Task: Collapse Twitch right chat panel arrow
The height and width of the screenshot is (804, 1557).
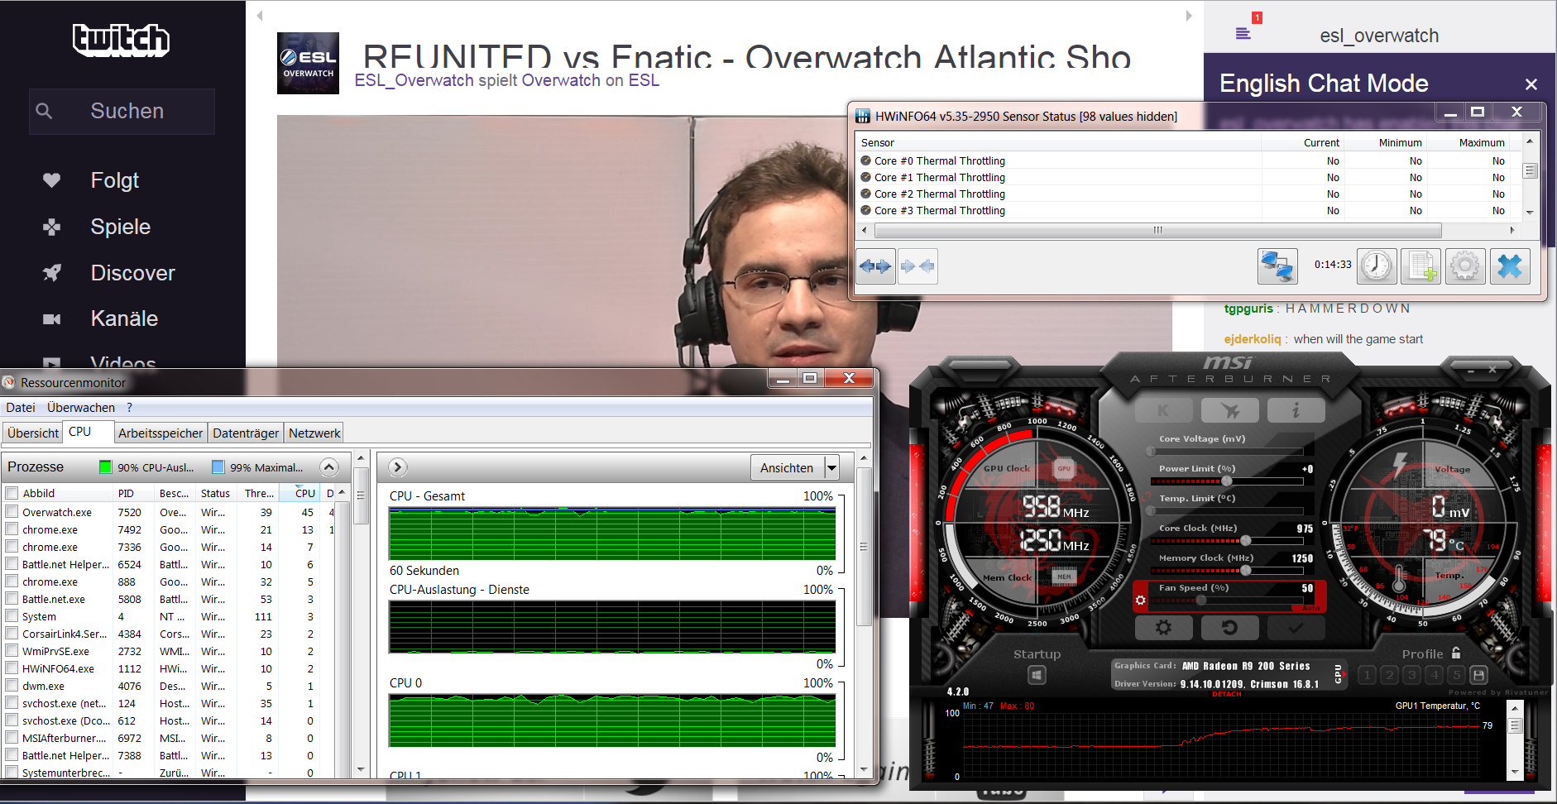Action: (1189, 16)
